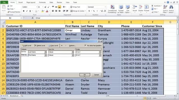The width and height of the screenshot is (179, 100).
Task: Click the Align Text Right icon
Action: click(59, 11)
